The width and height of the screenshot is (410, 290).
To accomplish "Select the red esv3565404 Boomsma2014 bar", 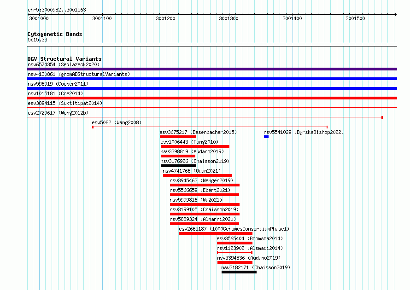I will 234,243.
